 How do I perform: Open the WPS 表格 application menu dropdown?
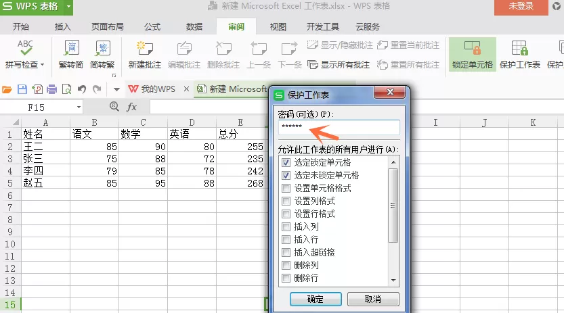pyautogui.click(x=68, y=7)
